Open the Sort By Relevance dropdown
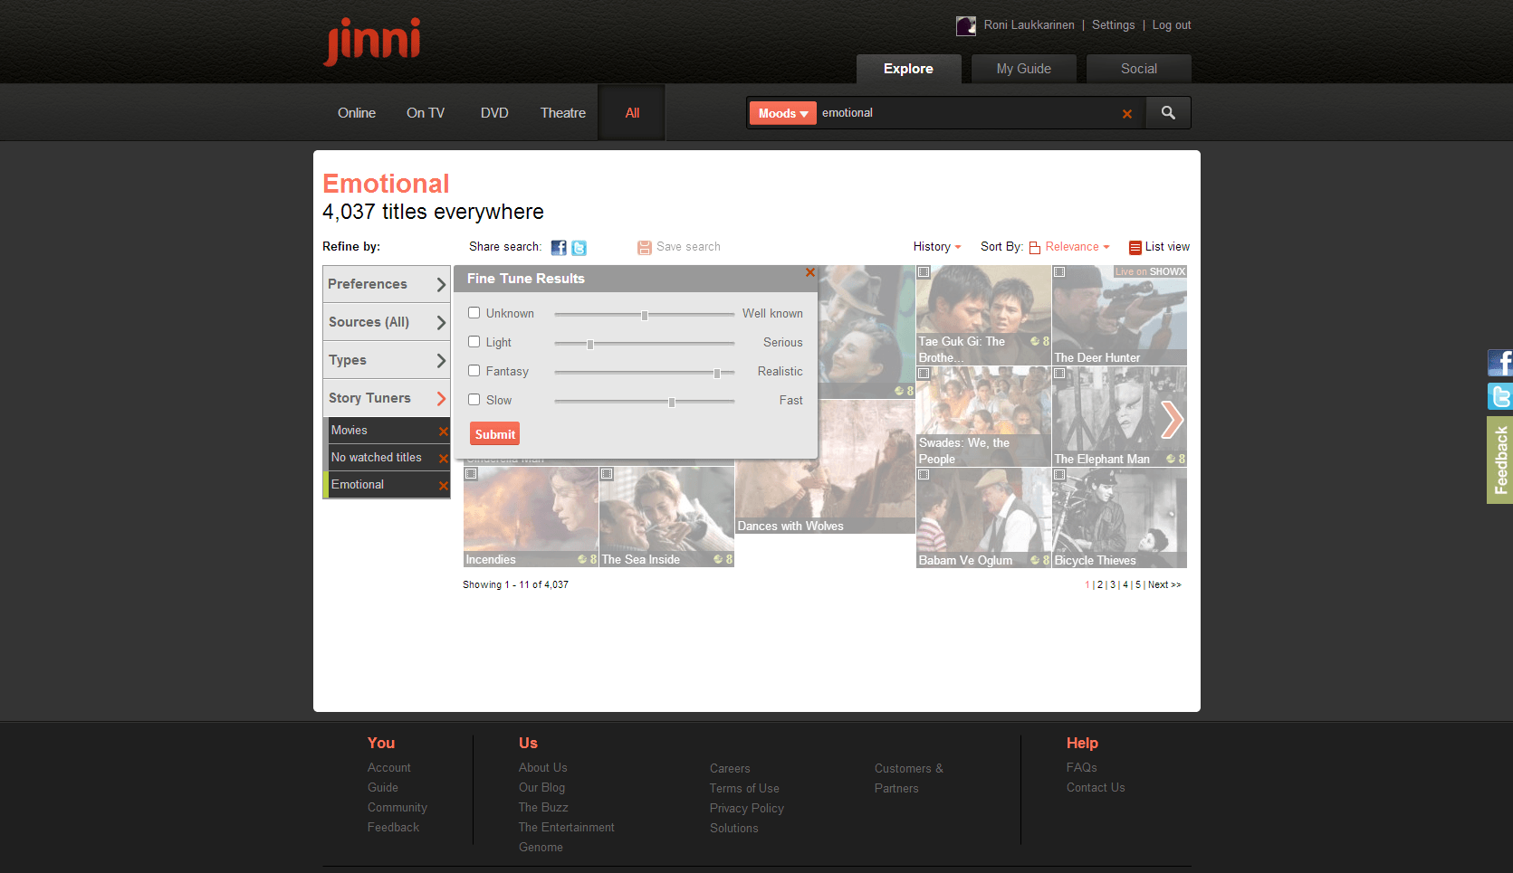Image resolution: width=1513 pixels, height=873 pixels. coord(1077,247)
